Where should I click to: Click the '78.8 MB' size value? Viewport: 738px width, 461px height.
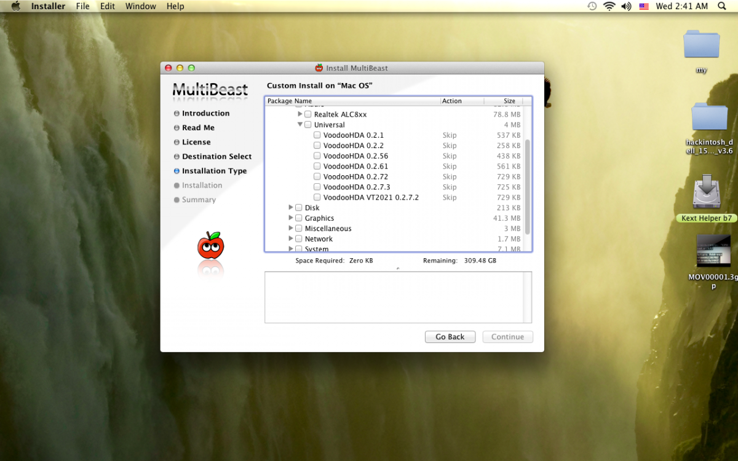[x=507, y=114]
